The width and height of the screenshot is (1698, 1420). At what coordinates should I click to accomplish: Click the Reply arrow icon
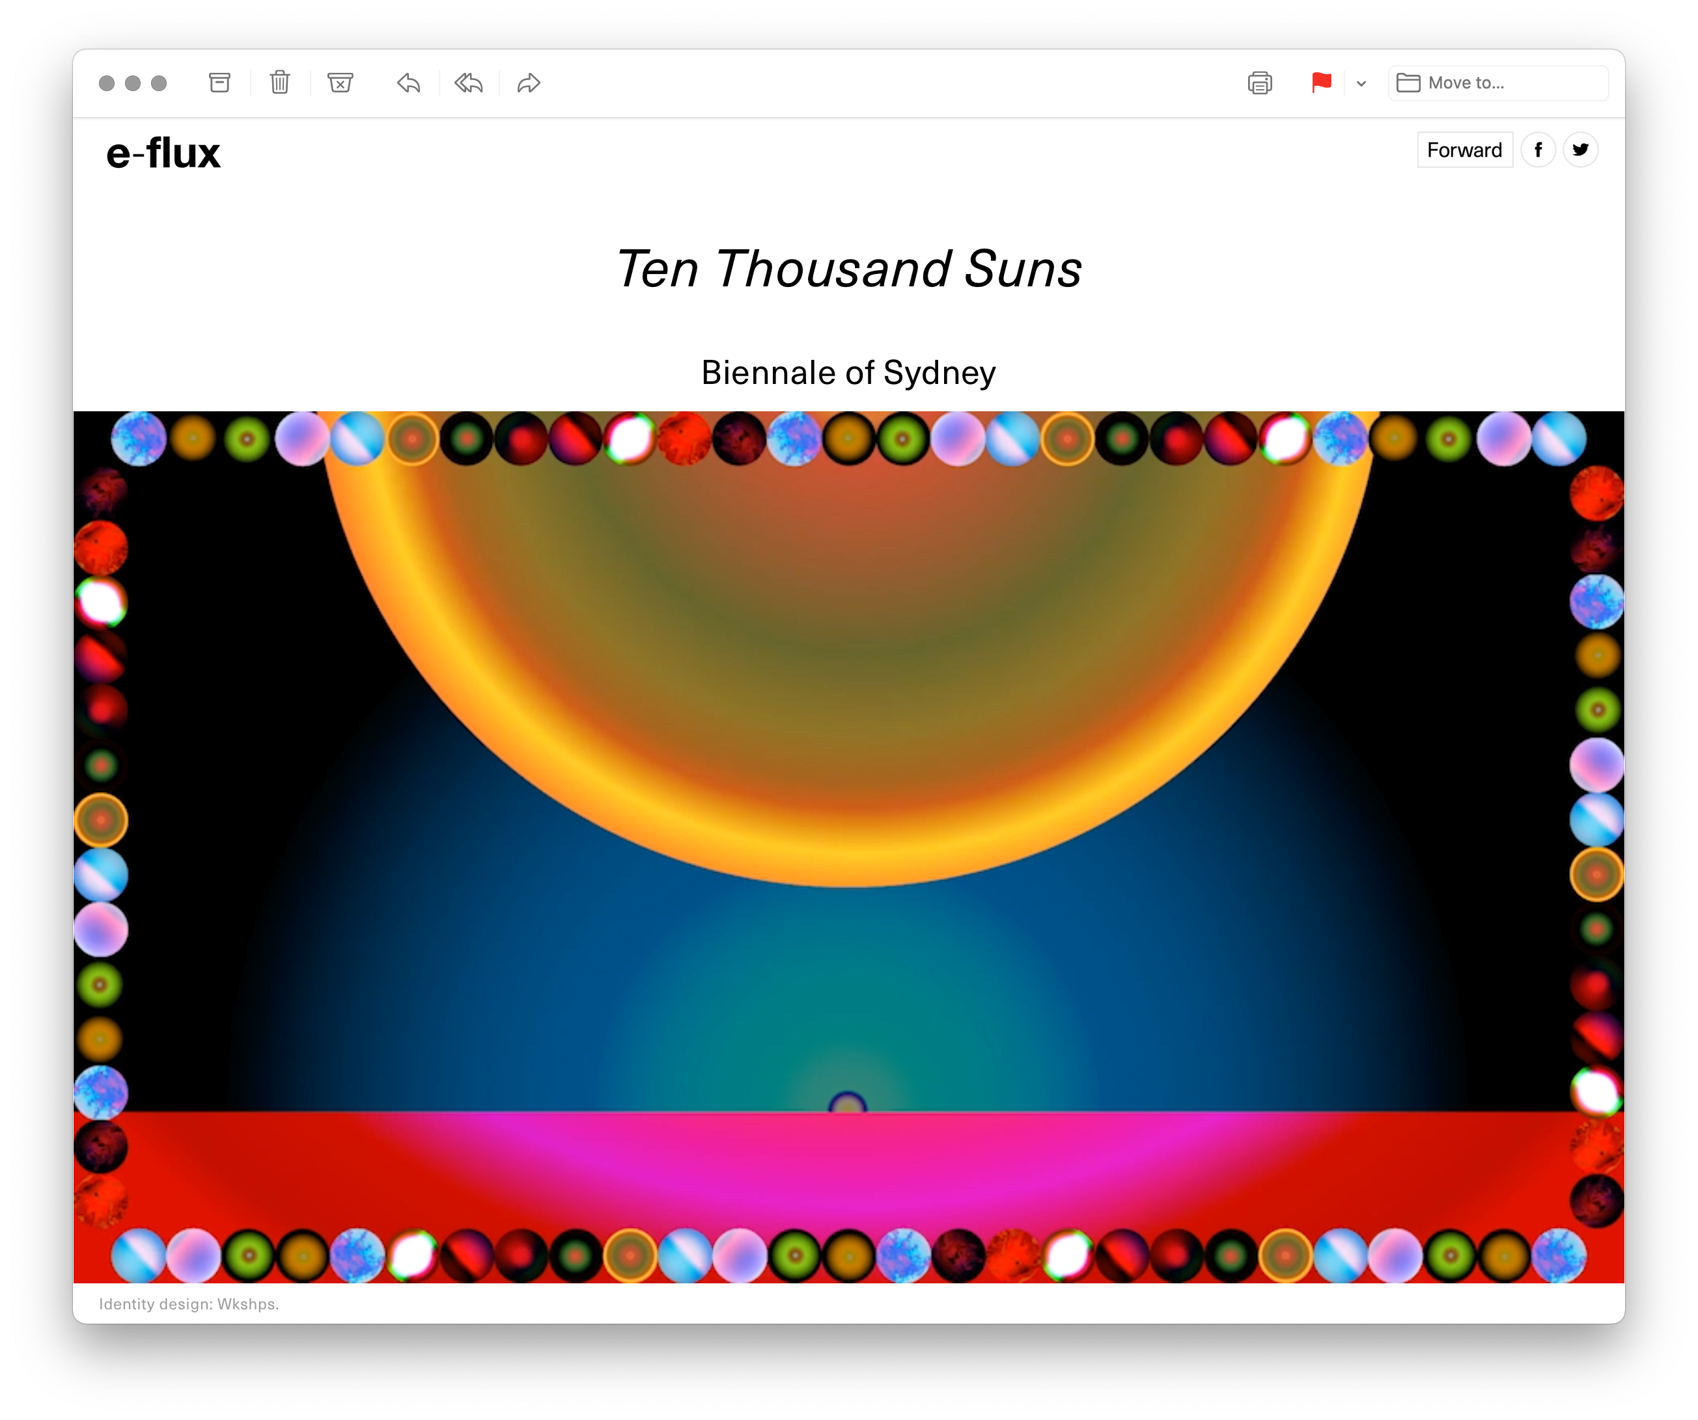click(408, 83)
